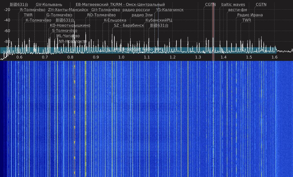This screenshot has width=293, height=177.
Task: Select the G-Толмачёво bookmark label
Action: 60,15
